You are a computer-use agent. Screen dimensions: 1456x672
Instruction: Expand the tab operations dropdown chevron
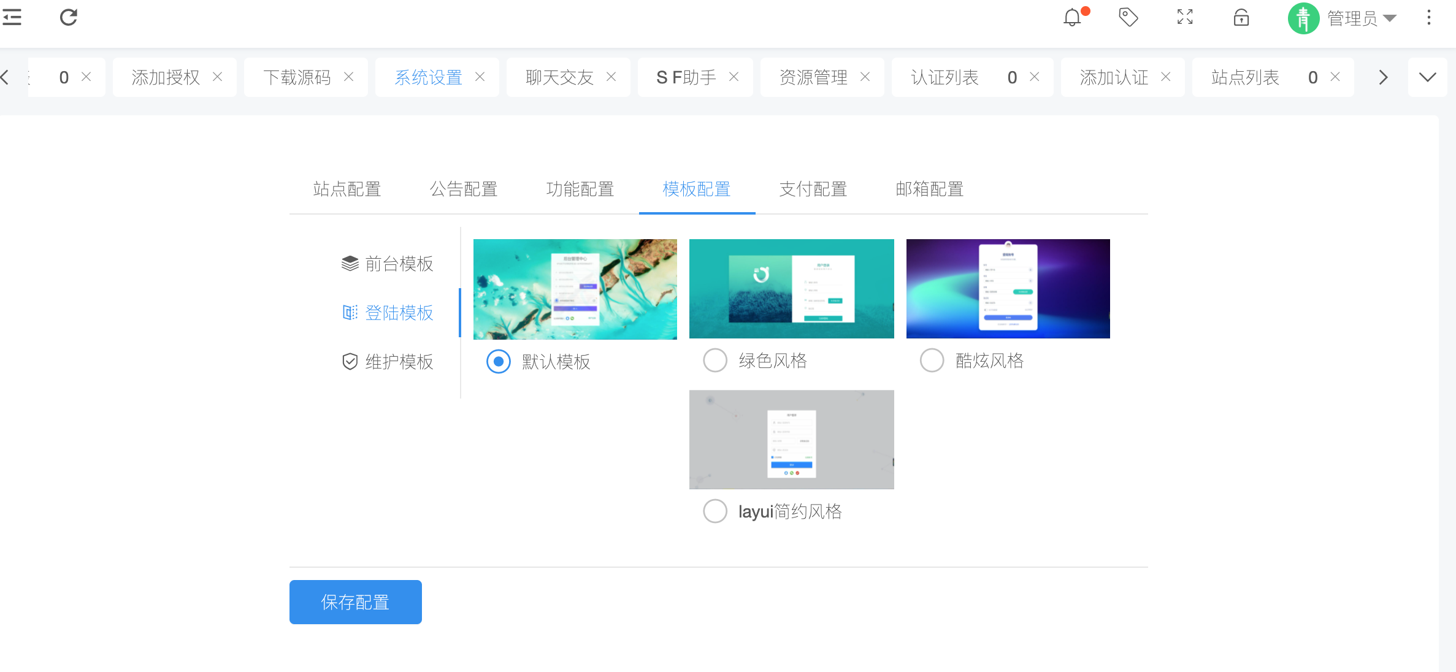[1428, 77]
